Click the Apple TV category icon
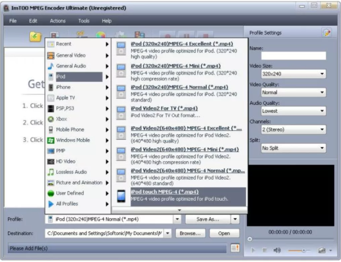This screenshot has height=262, width=341. pyautogui.click(x=51, y=98)
